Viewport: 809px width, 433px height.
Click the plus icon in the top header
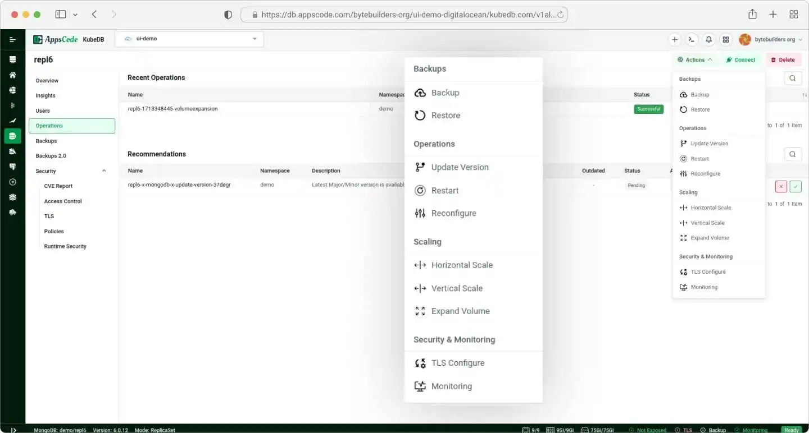(x=675, y=39)
